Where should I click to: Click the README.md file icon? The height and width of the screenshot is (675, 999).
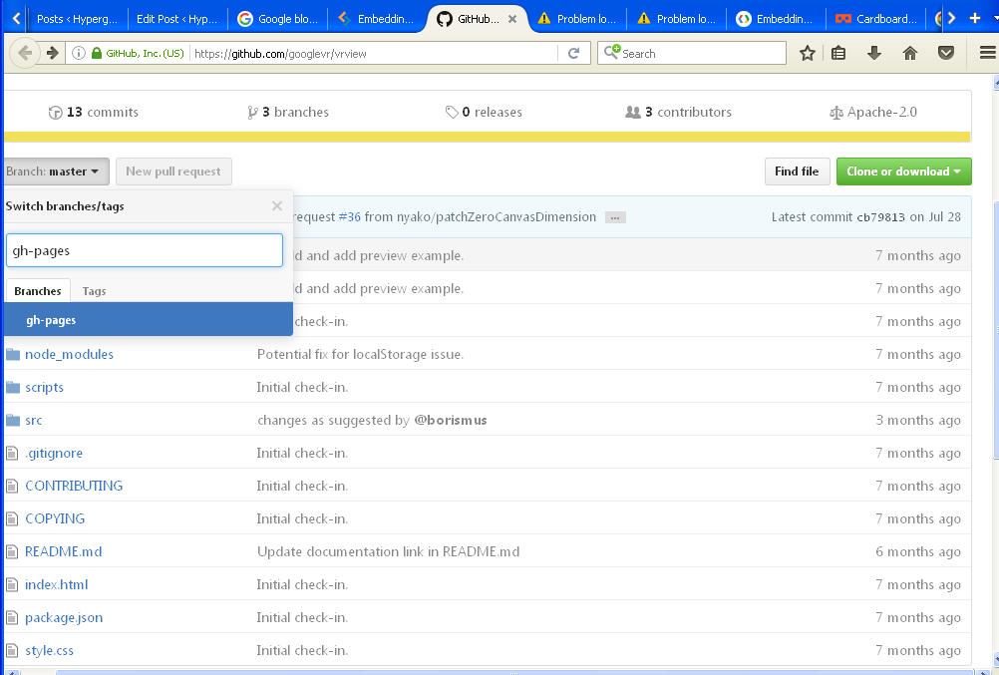coord(12,552)
